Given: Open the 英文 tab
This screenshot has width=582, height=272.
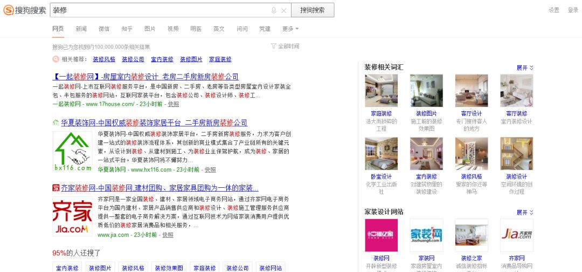Looking at the screenshot, I should 219,29.
